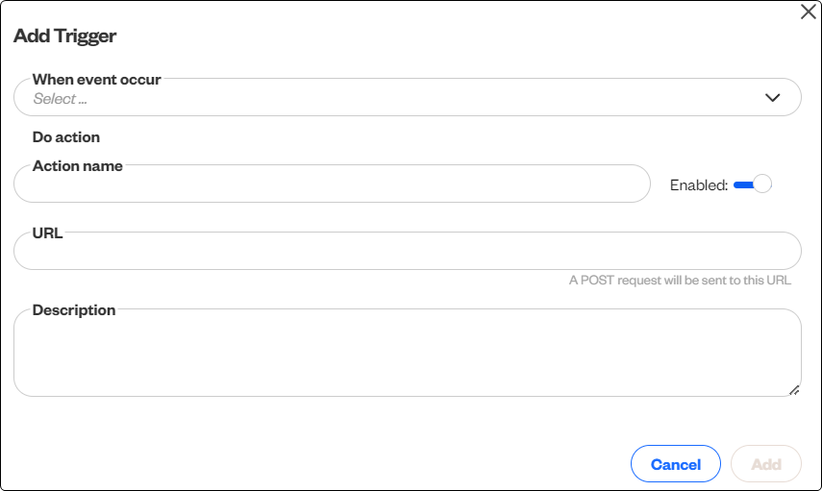Focus the Action name input field

332,184
